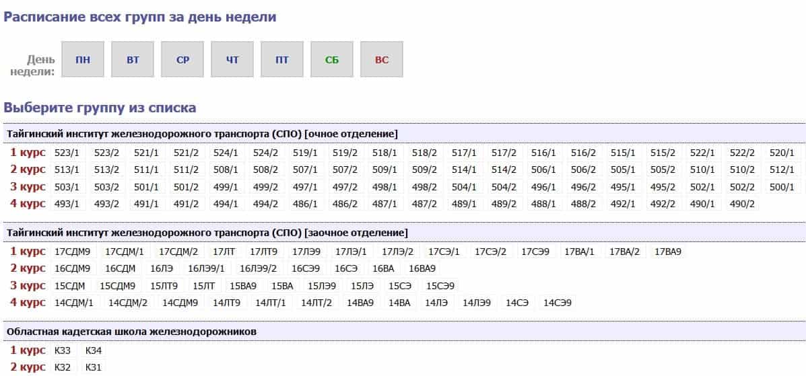View schedule for group 487/1

385,204
